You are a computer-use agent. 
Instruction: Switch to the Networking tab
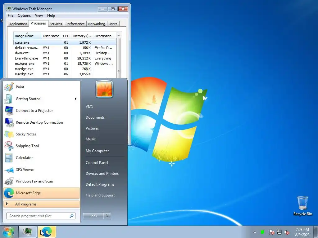[97, 24]
